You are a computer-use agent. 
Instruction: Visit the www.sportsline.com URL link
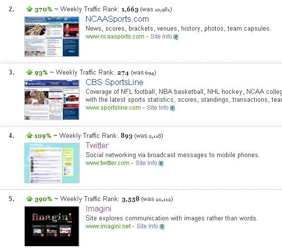click(113, 108)
